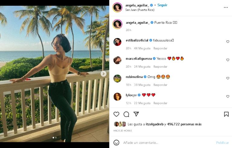Open emoji picker in comment box
The height and width of the screenshot is (148, 232).
(x=116, y=143)
